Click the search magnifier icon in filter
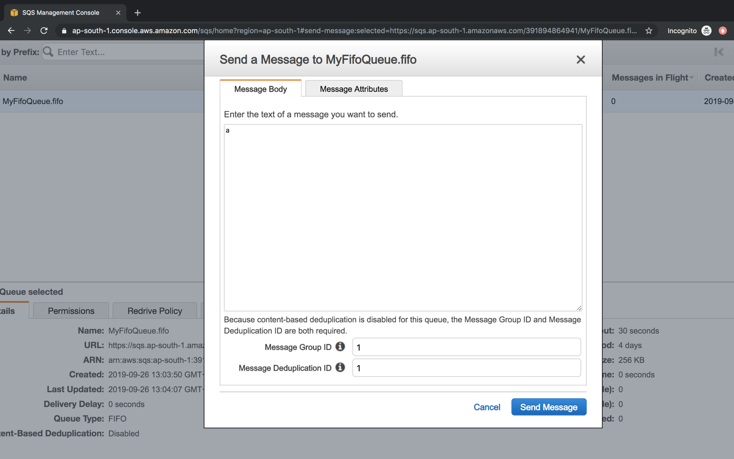This screenshot has width=734, height=459. pos(48,52)
